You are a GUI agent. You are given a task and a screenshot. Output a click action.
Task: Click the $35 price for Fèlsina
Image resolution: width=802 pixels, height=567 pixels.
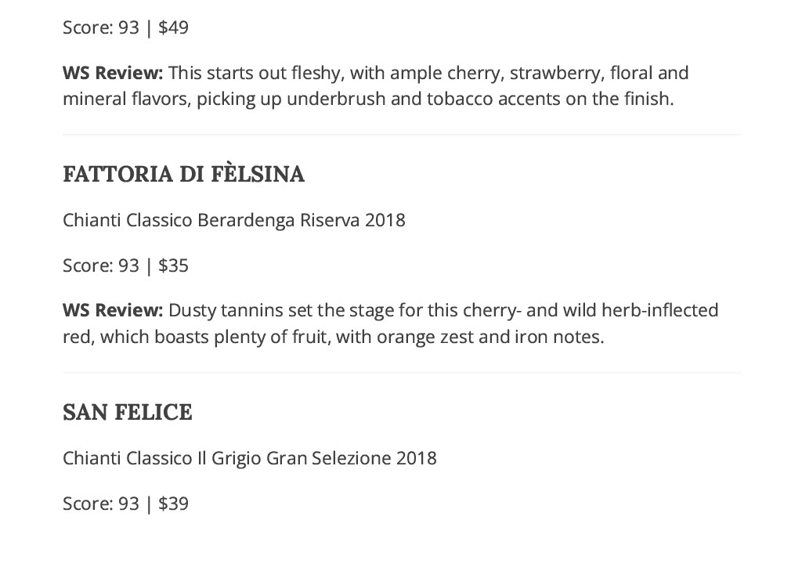[x=173, y=265]
